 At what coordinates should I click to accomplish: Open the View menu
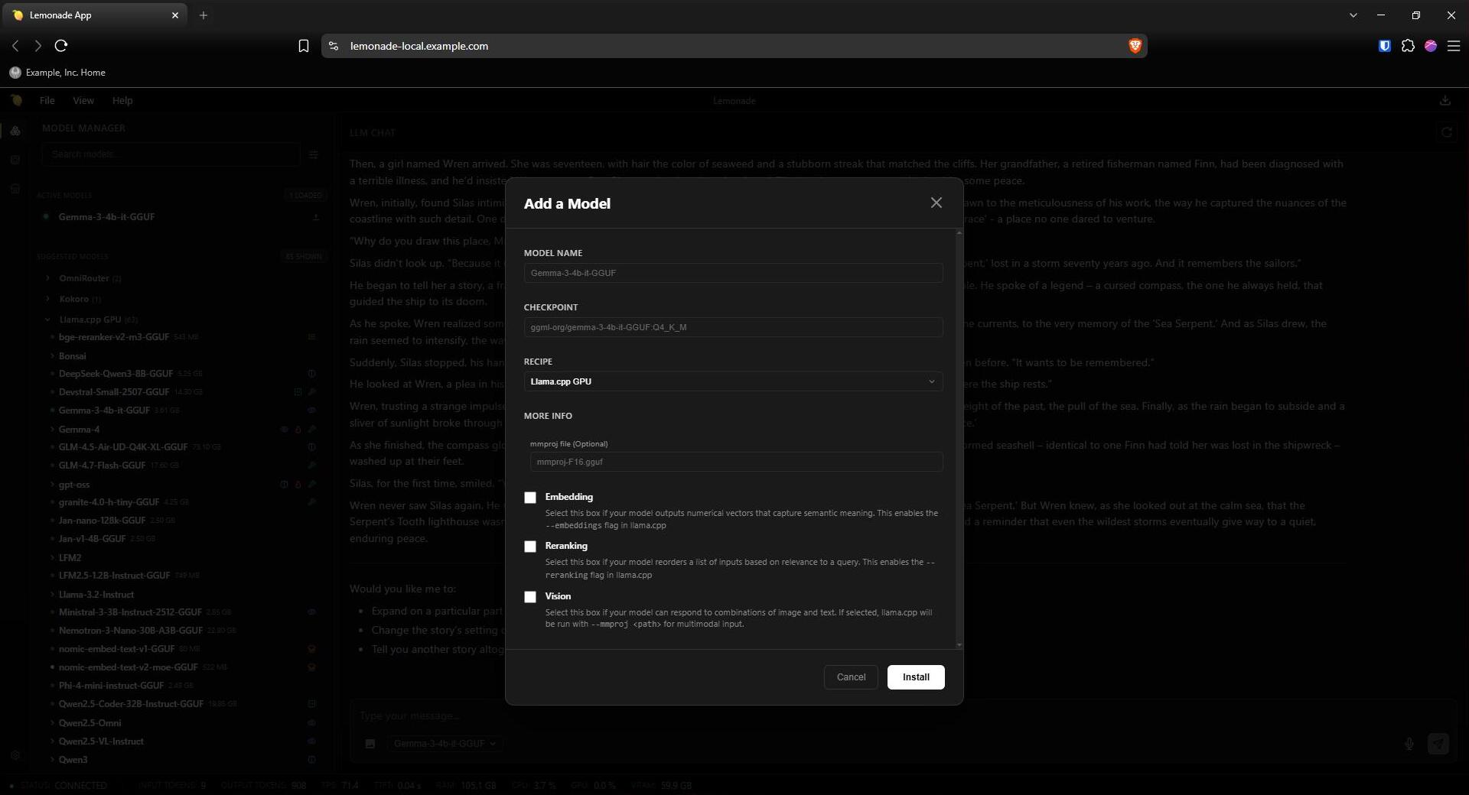[x=83, y=100]
